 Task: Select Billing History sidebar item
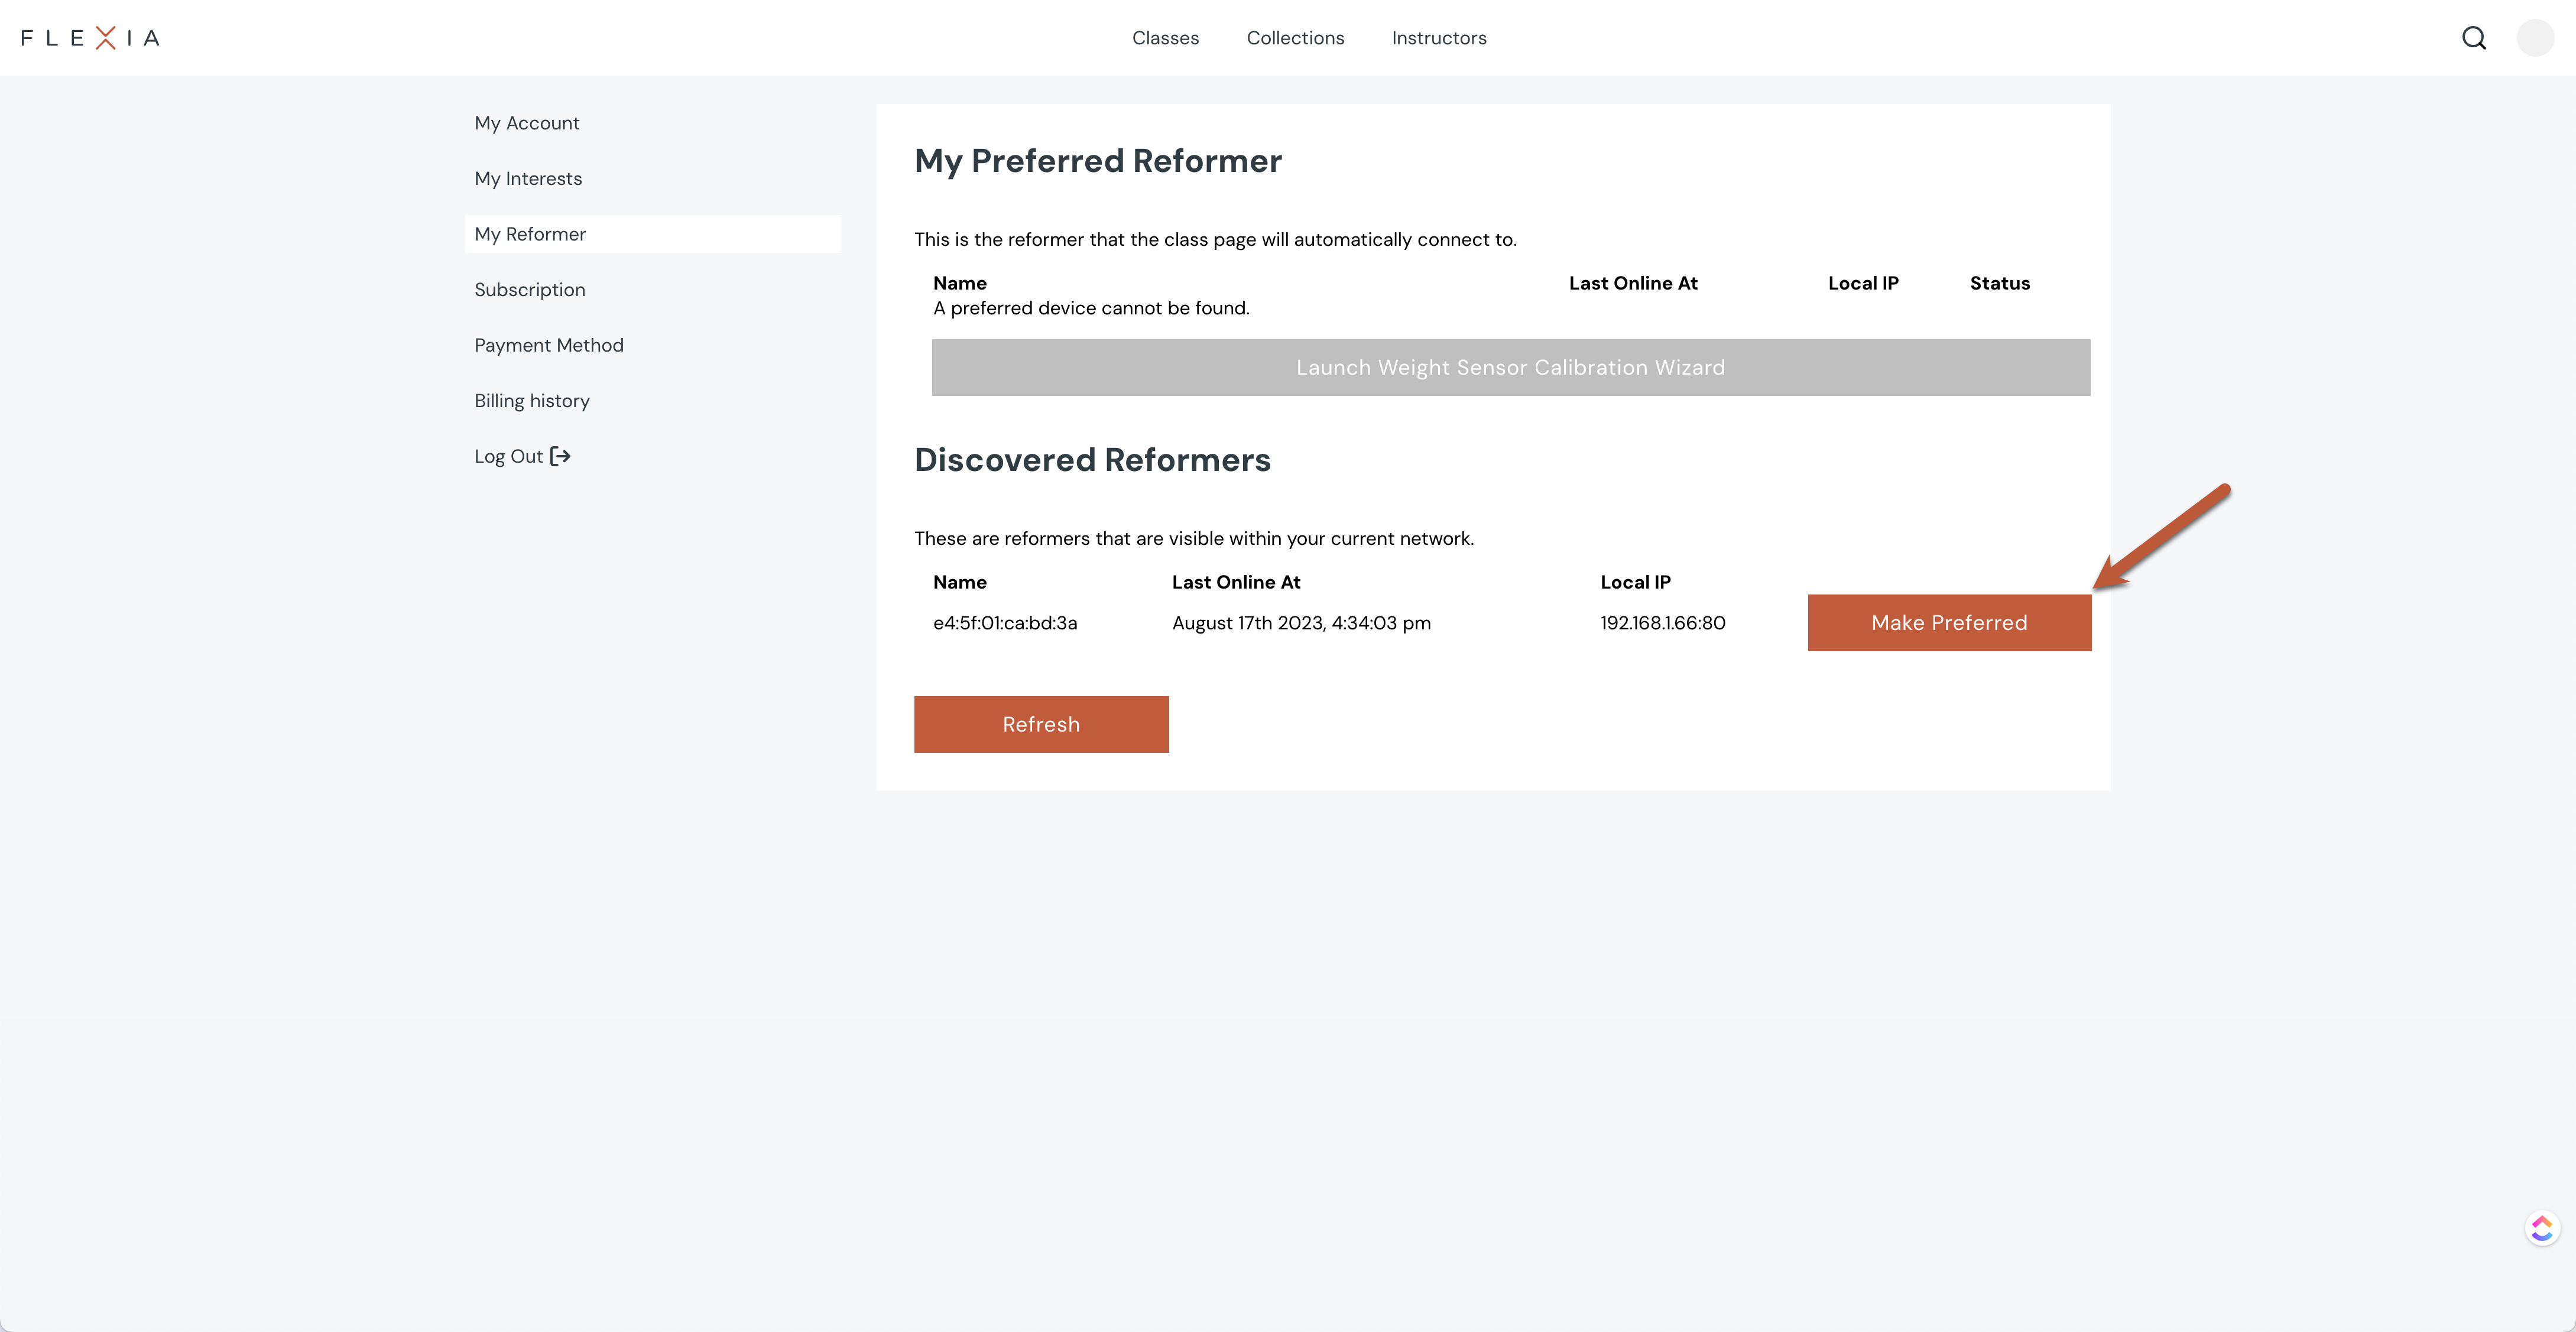(x=532, y=399)
